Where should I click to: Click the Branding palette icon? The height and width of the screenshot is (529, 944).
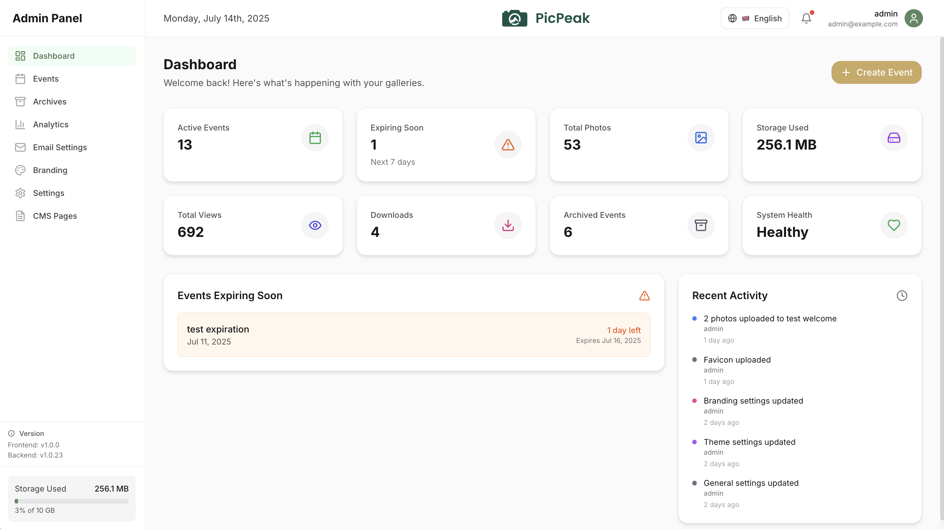[20, 170]
